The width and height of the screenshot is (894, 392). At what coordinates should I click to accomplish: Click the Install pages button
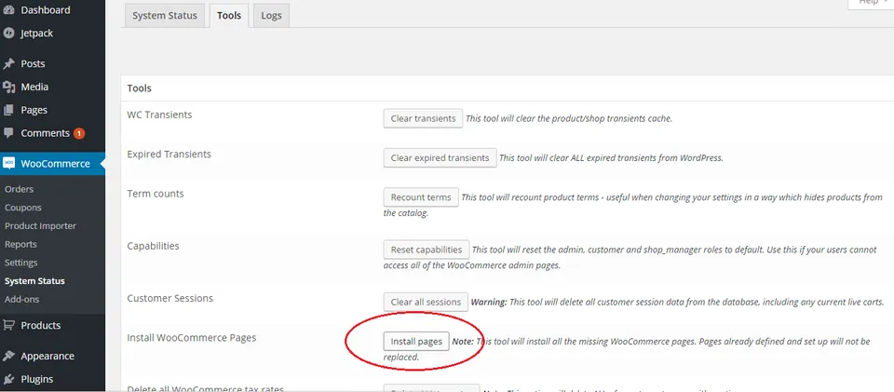click(416, 342)
